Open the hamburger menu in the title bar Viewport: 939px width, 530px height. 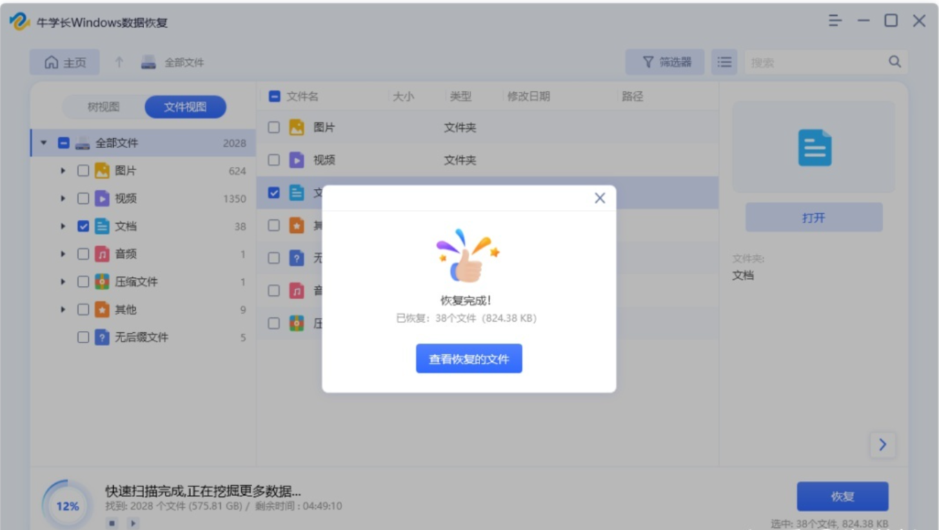pos(836,21)
